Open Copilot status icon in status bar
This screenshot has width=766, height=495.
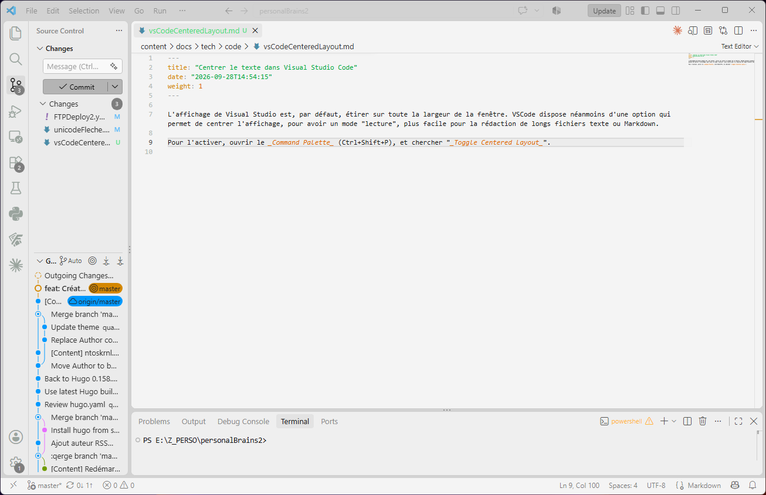tap(735, 485)
